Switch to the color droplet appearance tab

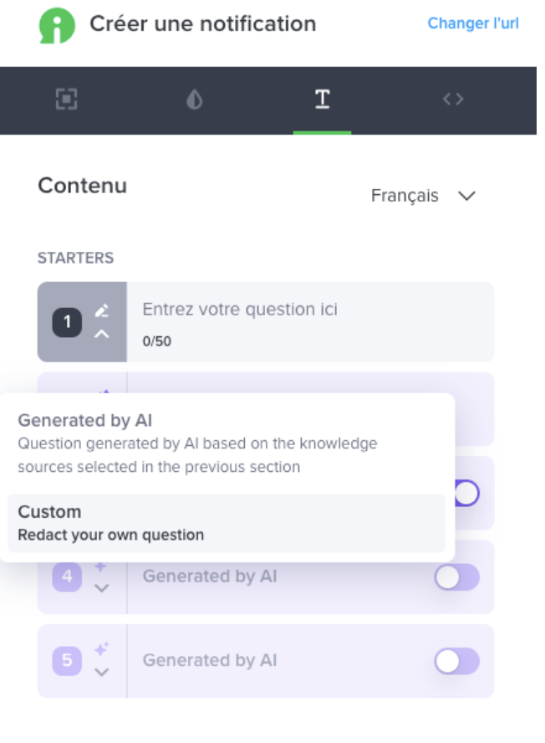pyautogui.click(x=194, y=100)
